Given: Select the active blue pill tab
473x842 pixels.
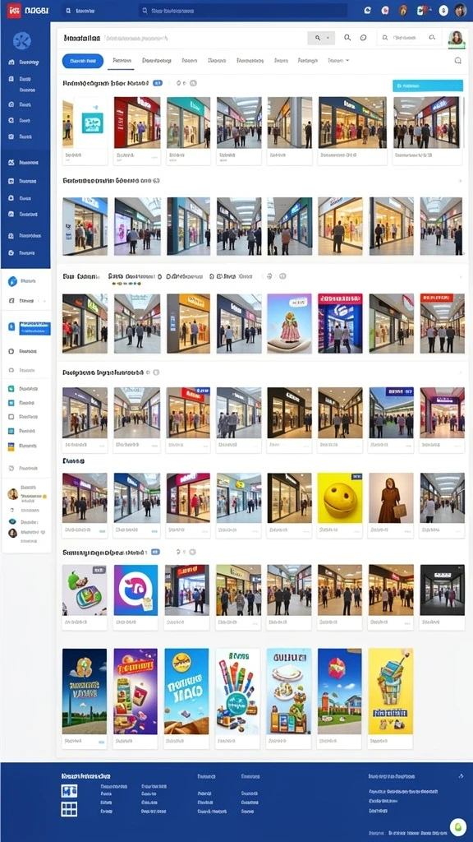Looking at the screenshot, I should [x=83, y=61].
